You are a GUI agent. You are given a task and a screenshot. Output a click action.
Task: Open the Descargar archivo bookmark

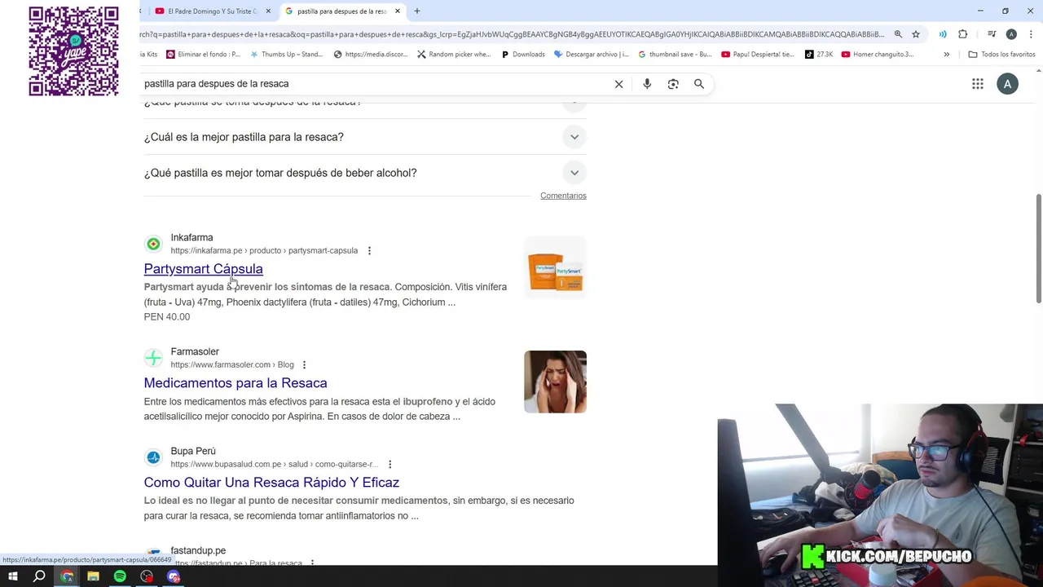[591, 55]
